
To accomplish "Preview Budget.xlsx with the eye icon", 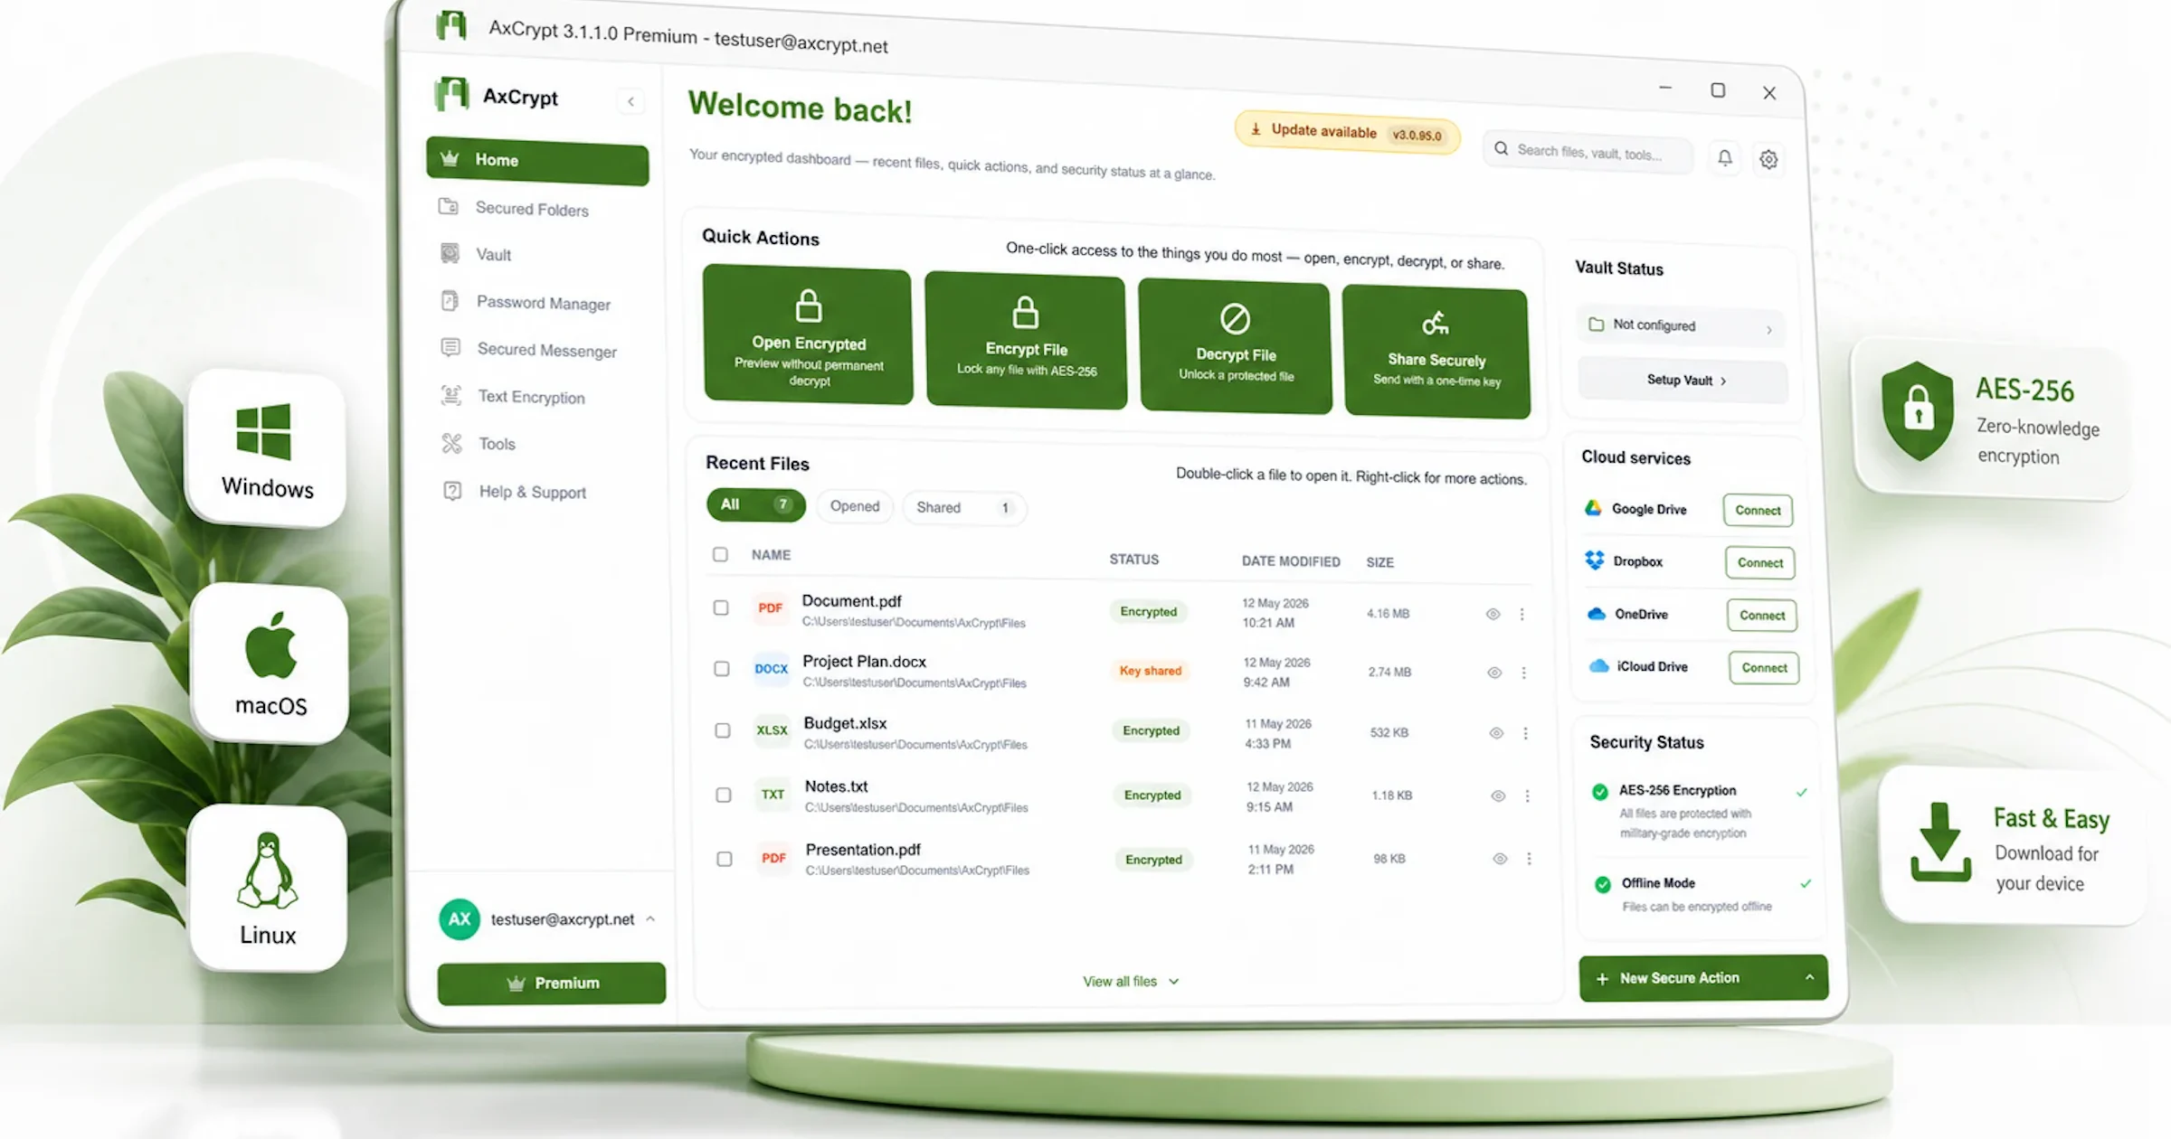I will tap(1497, 733).
